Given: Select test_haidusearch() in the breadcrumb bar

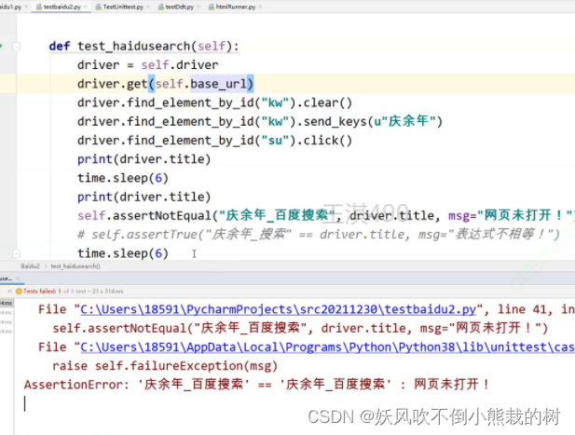Looking at the screenshot, I should pos(75,265).
